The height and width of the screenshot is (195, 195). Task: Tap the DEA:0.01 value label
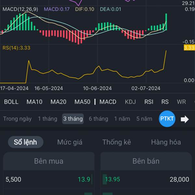pos(110,9)
